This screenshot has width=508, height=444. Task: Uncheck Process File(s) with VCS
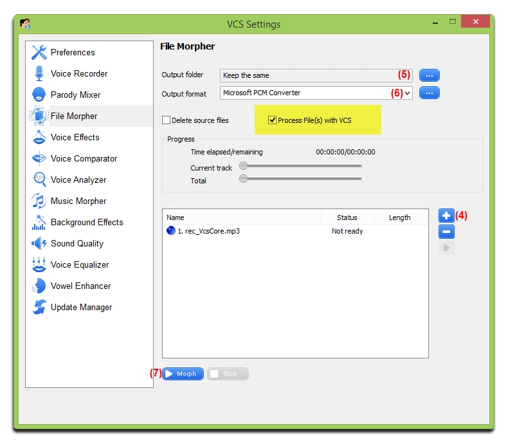(273, 120)
